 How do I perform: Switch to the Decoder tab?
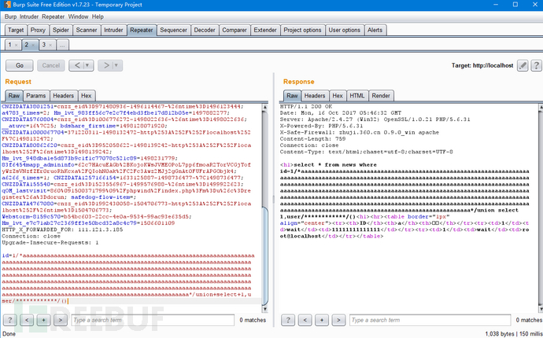[205, 30]
